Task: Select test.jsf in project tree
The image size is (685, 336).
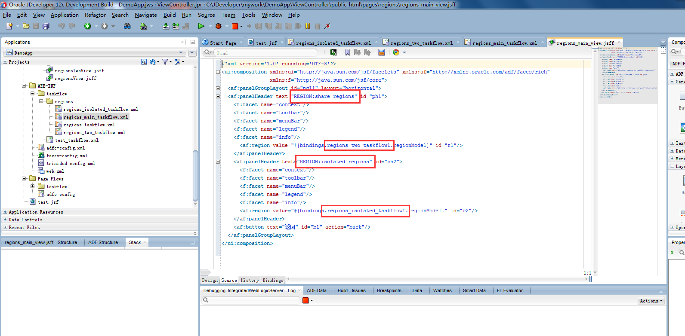Action: pyautogui.click(x=48, y=202)
